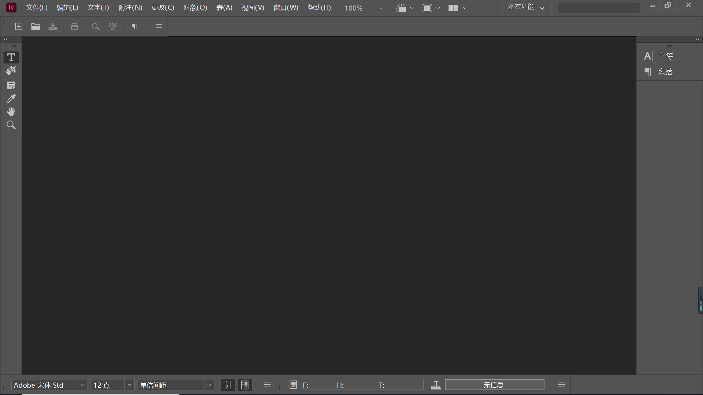
Task: Click the print icon
Action: coord(74,26)
